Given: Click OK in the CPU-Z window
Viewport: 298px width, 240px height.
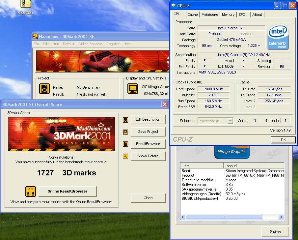Looking at the screenshot, I should click(283, 140).
